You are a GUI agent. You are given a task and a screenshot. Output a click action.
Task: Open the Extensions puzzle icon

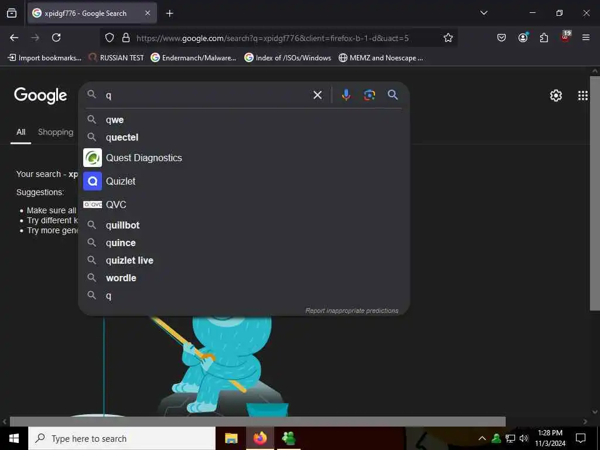pos(544,37)
